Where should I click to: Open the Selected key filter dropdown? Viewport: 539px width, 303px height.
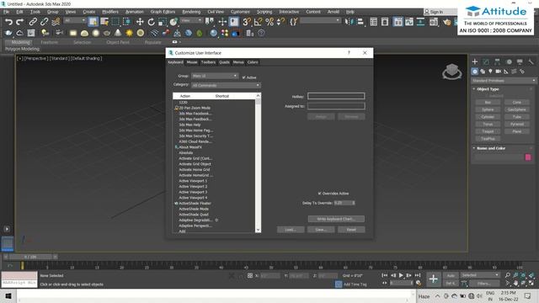(x=480, y=275)
